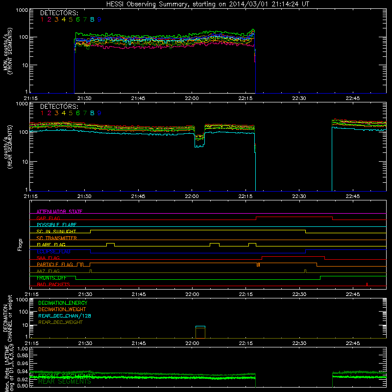Click the 'REAR_DEC_CHAN/128' legend entry
This screenshot has height=392, width=392.
click(65, 316)
